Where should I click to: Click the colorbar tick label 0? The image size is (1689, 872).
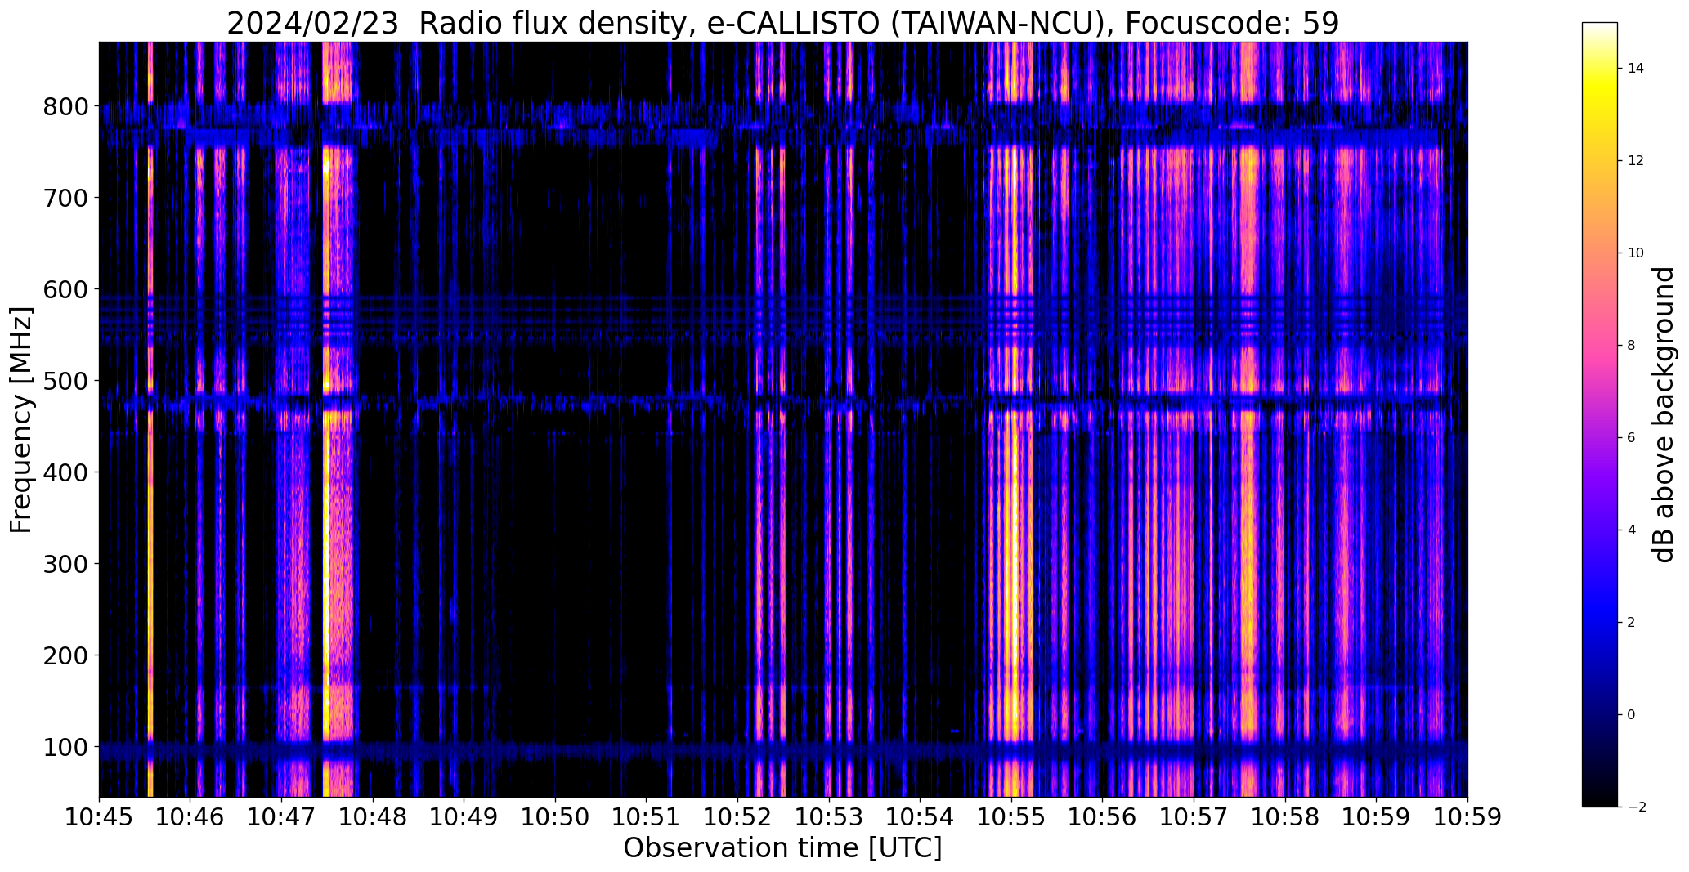point(1632,715)
